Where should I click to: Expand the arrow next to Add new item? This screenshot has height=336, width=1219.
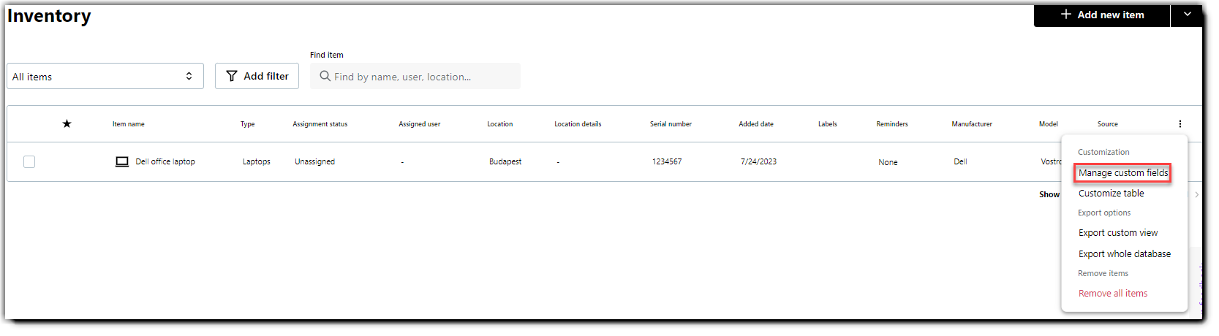click(x=1188, y=15)
